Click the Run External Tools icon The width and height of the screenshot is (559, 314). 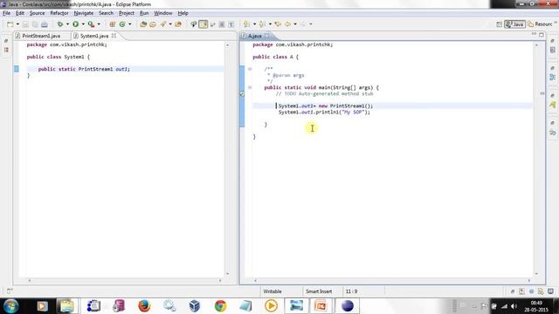tap(91, 24)
